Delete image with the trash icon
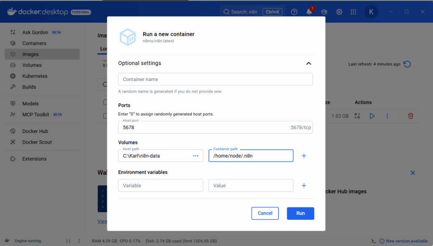Screen dimensions: 433x246 (411, 116)
